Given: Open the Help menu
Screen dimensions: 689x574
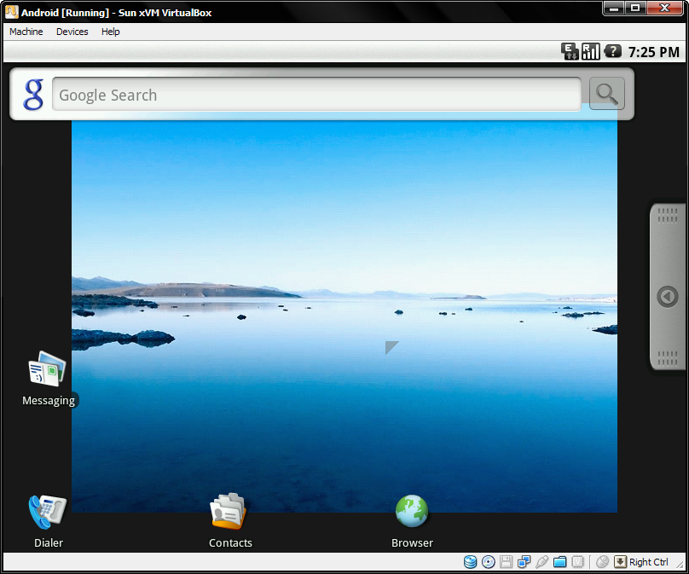Looking at the screenshot, I should [x=110, y=32].
